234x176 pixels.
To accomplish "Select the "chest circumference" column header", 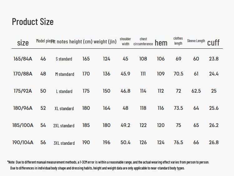I will pos(143,42).
